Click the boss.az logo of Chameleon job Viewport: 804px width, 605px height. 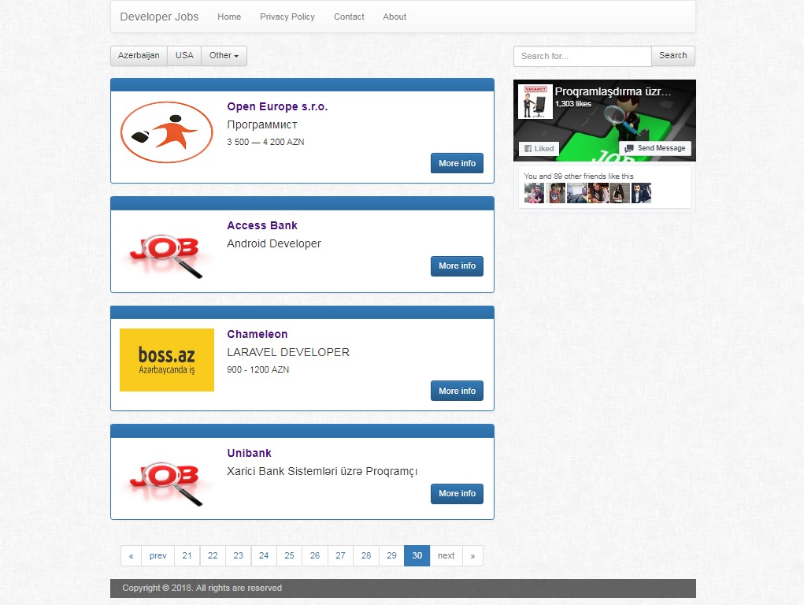pyautogui.click(x=167, y=360)
